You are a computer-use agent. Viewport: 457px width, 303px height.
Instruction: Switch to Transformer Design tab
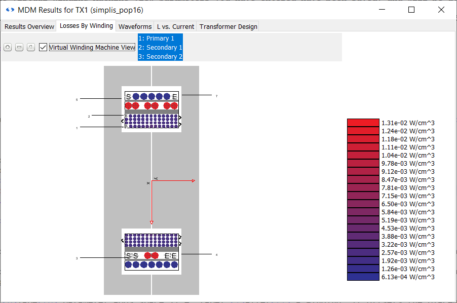(228, 26)
